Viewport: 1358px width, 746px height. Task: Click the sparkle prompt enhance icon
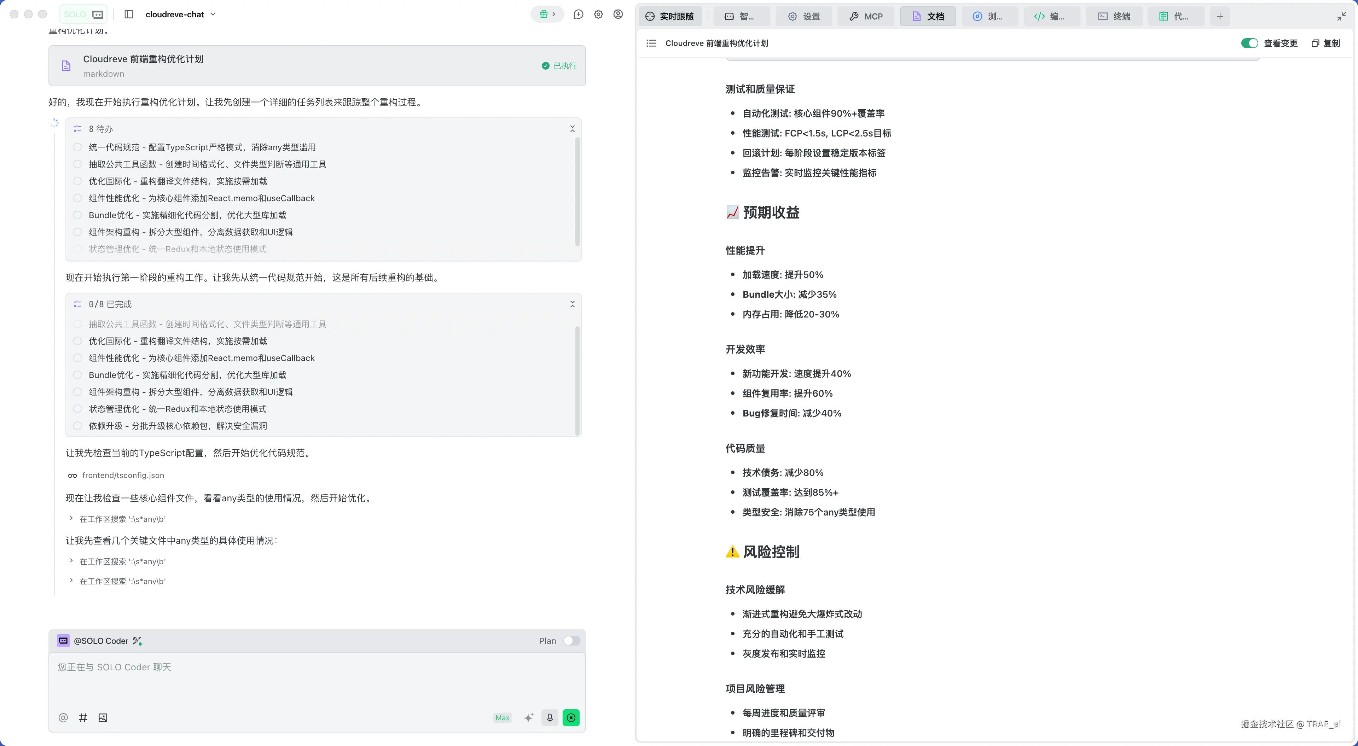point(528,717)
